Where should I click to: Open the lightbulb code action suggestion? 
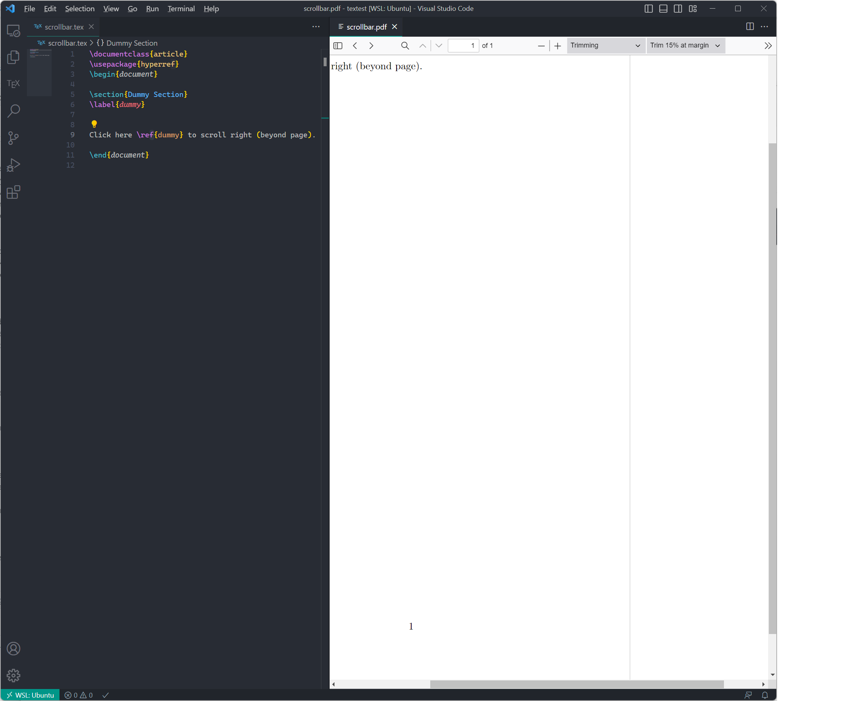point(94,124)
